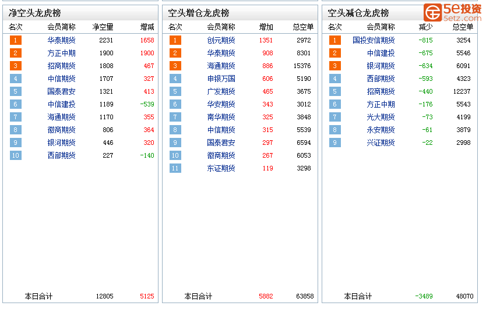The height and width of the screenshot is (313, 486).
Task: Open 银河期货 link in 净空头龙虎榜
Action: [x=61, y=143]
